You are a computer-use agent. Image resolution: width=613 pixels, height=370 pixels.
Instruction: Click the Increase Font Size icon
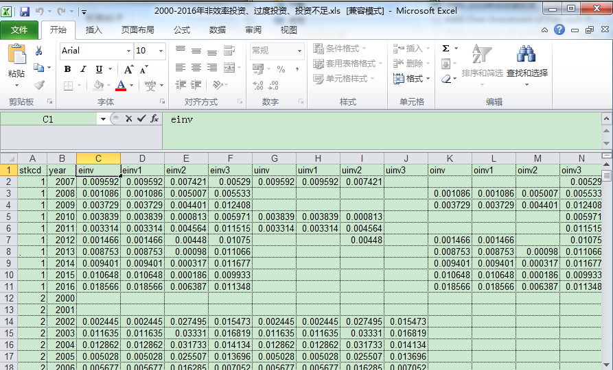[x=128, y=69]
